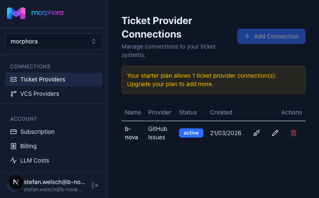Click the user avatar in the sidebar footer
The height and width of the screenshot is (198, 319).
point(16,182)
